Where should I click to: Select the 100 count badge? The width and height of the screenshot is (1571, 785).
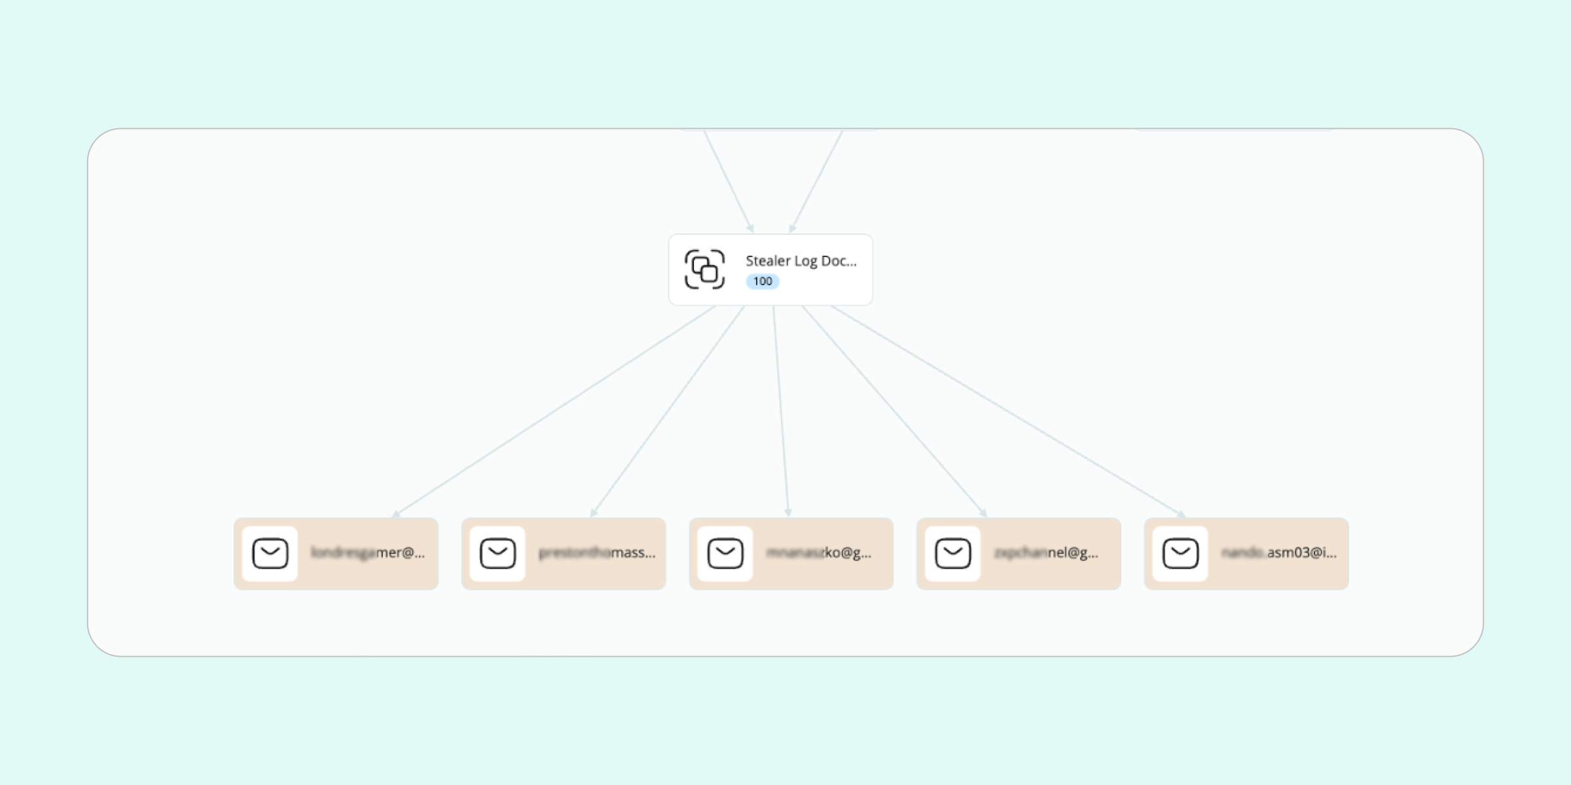763,281
